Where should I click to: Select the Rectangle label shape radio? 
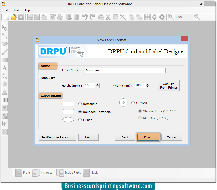[x=80, y=104]
